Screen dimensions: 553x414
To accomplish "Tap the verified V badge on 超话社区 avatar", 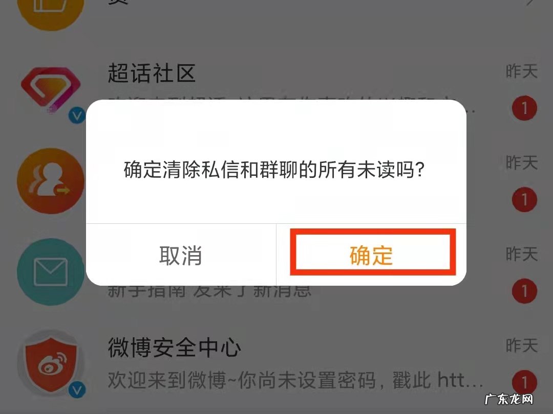I will 77,115.
